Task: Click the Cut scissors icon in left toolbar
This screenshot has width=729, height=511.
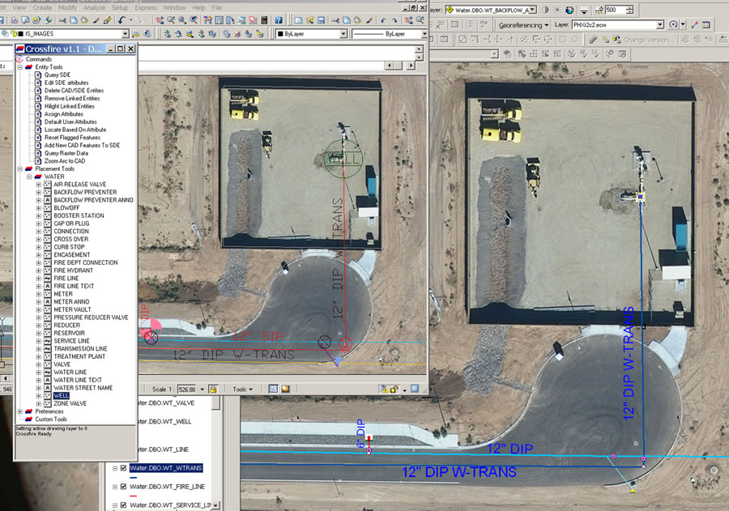Action: click(62, 20)
